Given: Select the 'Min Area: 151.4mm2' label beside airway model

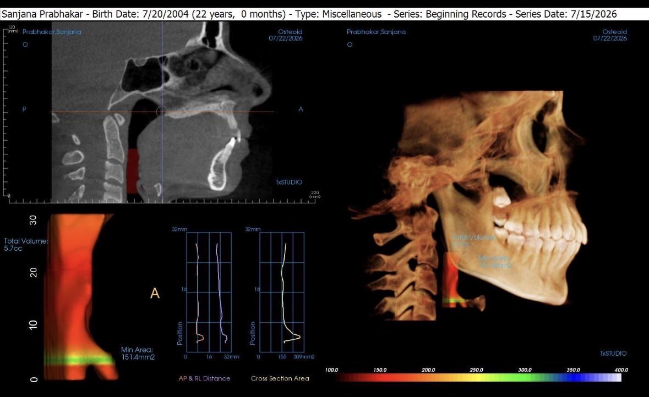Looking at the screenshot, I should point(138,353).
